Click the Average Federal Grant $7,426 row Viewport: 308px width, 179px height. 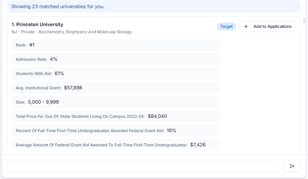tap(115, 144)
